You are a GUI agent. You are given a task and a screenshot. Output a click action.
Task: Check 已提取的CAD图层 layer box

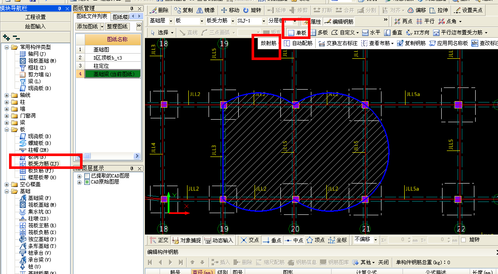pos(87,175)
